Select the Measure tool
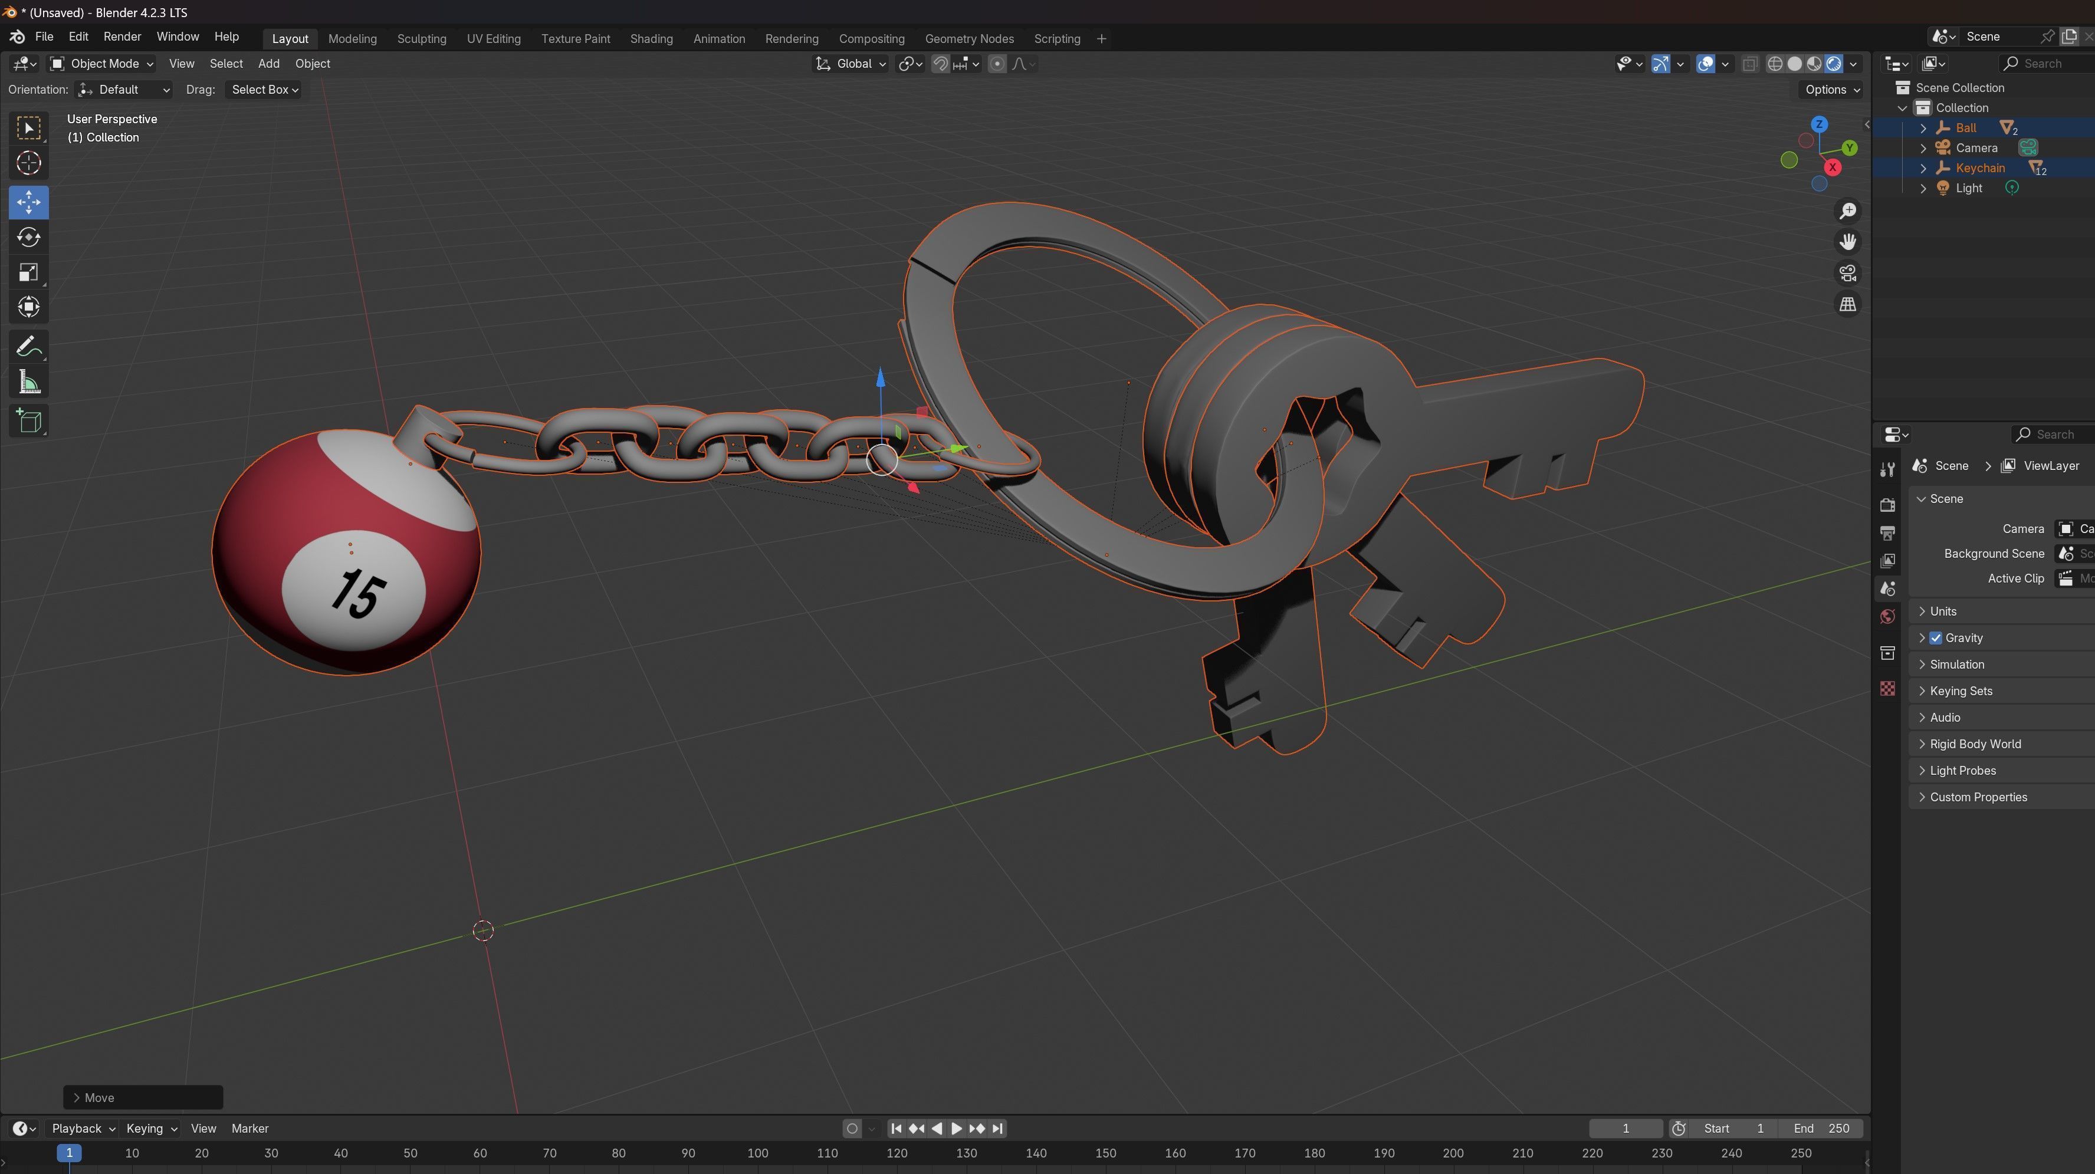Viewport: 2095px width, 1174px height. tap(28, 383)
